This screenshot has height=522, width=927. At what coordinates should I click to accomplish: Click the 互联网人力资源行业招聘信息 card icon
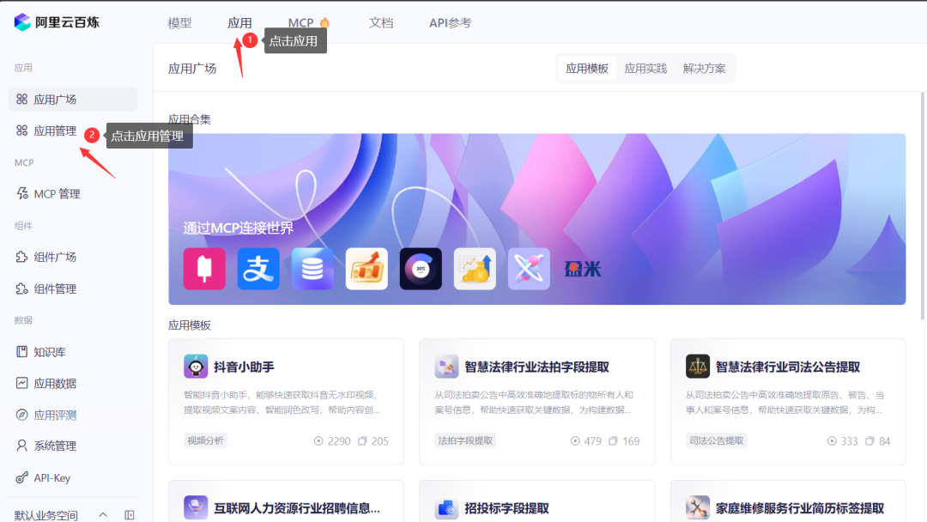(x=196, y=507)
